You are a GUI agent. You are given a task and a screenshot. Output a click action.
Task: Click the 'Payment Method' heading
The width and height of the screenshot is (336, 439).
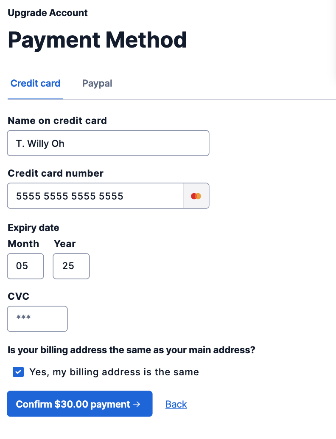click(97, 40)
